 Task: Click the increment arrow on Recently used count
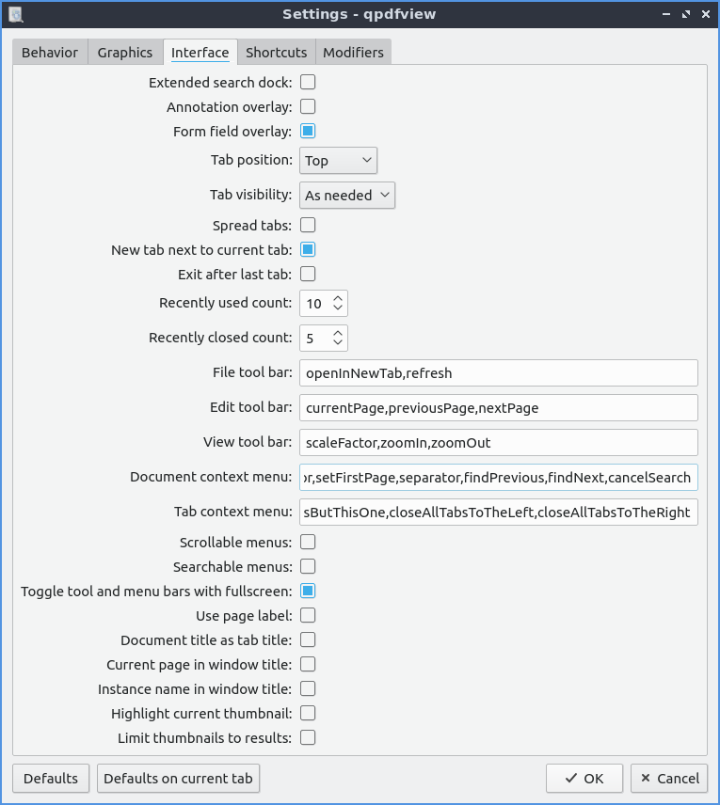(339, 298)
